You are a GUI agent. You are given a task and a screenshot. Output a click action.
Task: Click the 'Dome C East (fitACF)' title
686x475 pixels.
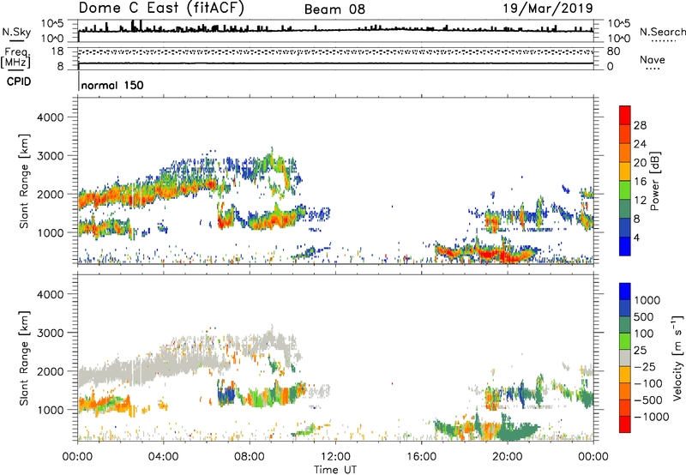[x=161, y=8]
